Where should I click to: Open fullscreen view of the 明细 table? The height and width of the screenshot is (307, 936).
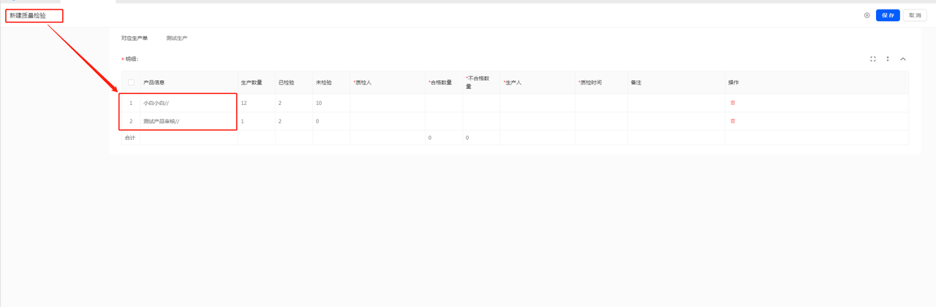click(x=873, y=59)
